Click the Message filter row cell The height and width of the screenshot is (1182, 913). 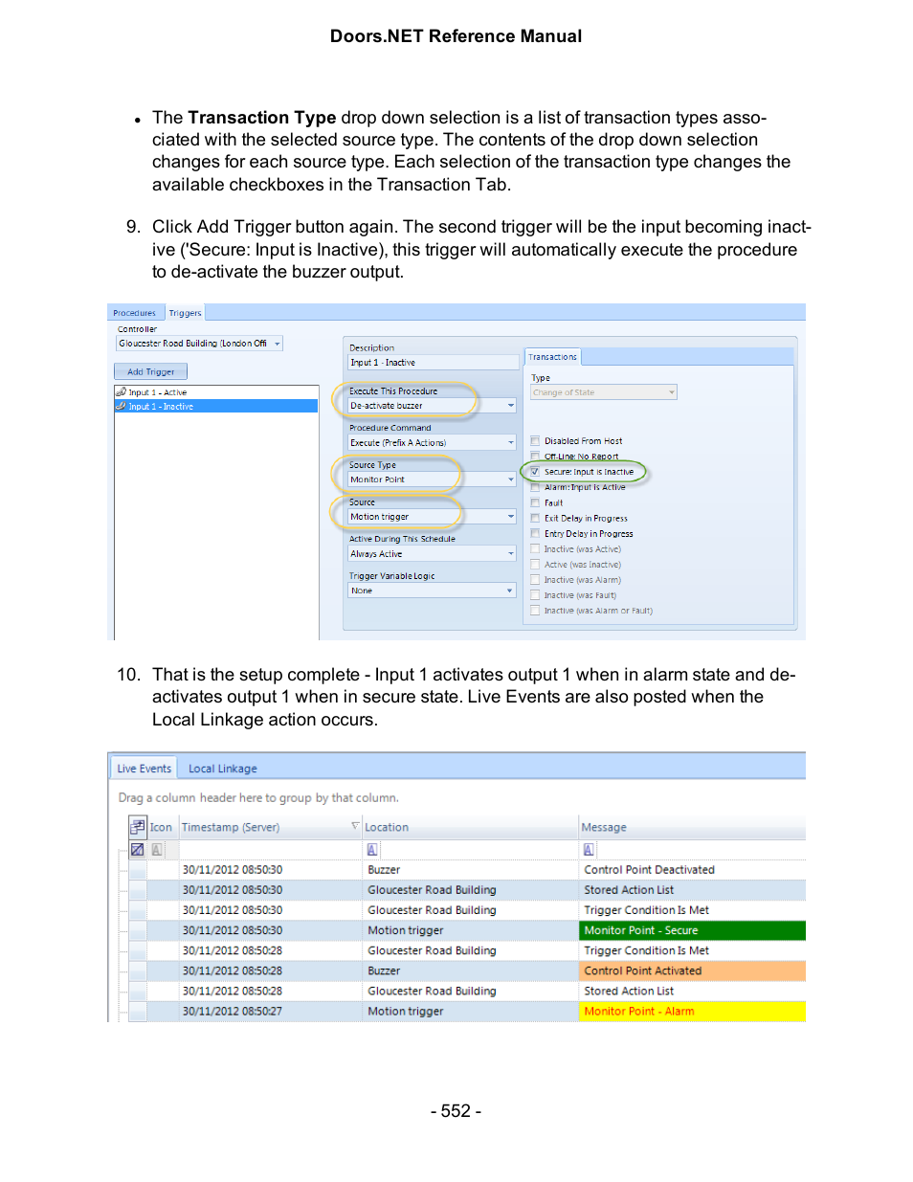[692, 849]
